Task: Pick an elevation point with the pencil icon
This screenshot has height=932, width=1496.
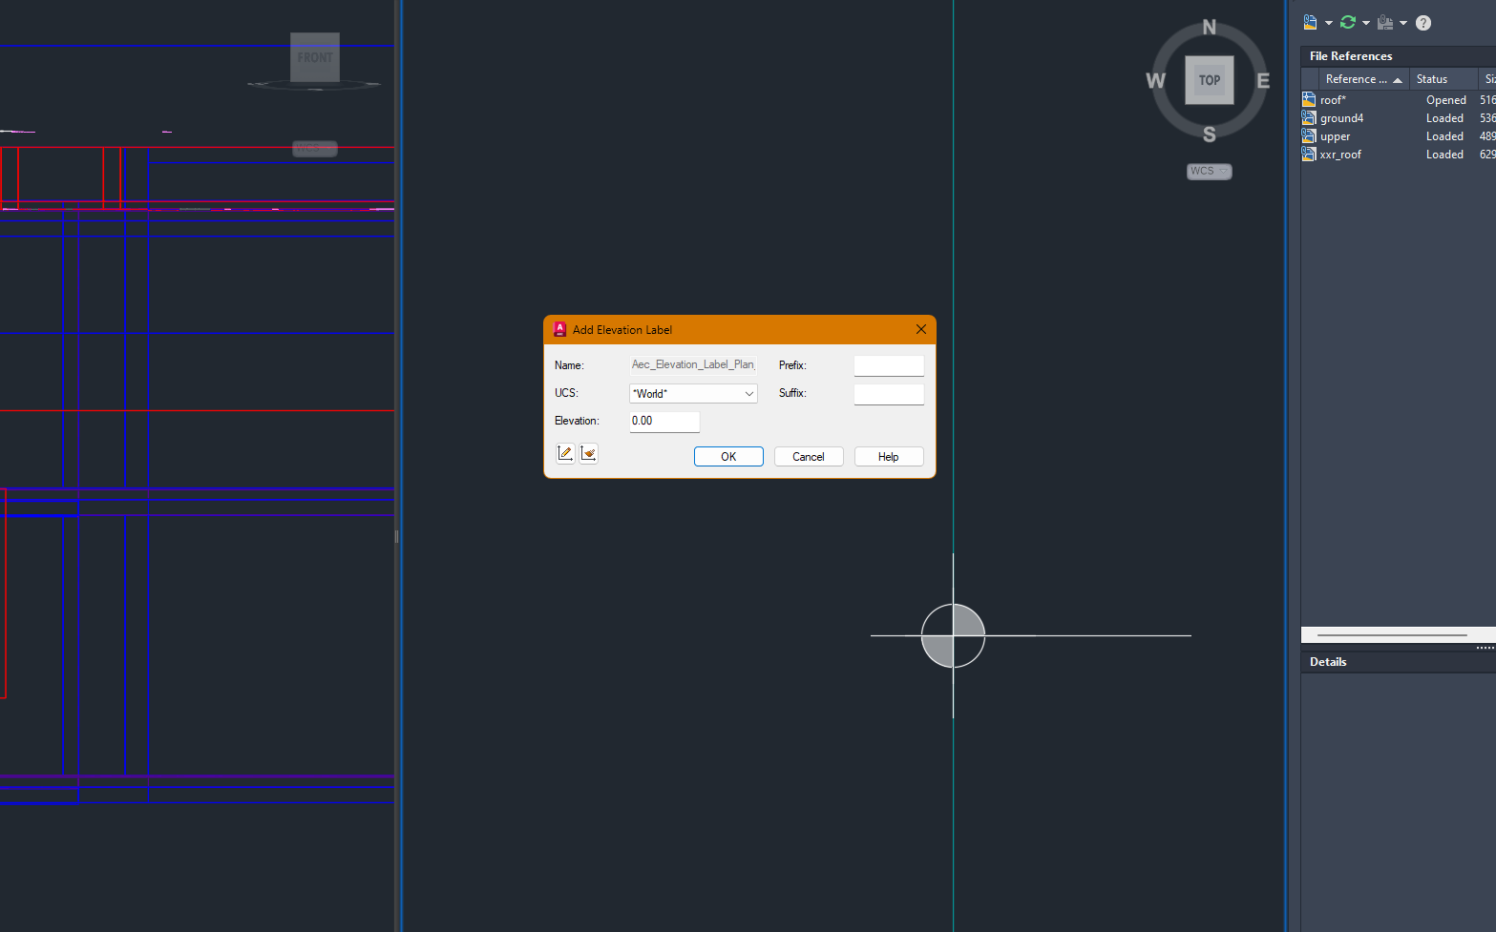Action: pos(564,453)
